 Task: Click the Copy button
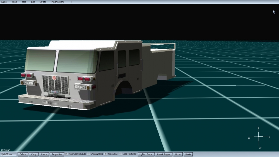(x=34, y=154)
